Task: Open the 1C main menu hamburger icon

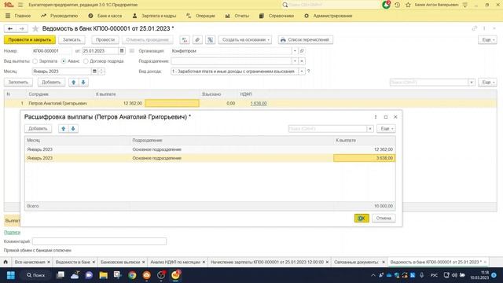Action: click(x=20, y=5)
